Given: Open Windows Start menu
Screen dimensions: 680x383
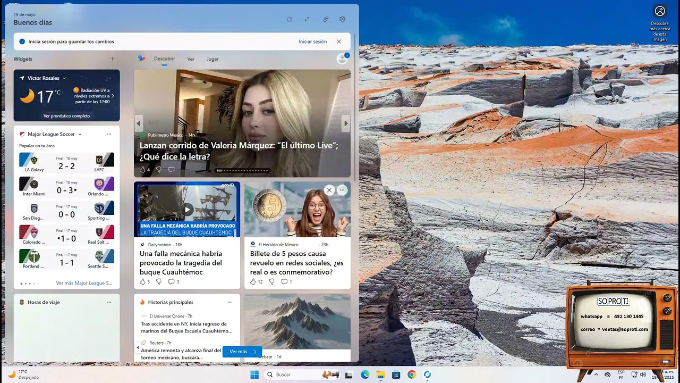Looking at the screenshot, I should (x=254, y=374).
